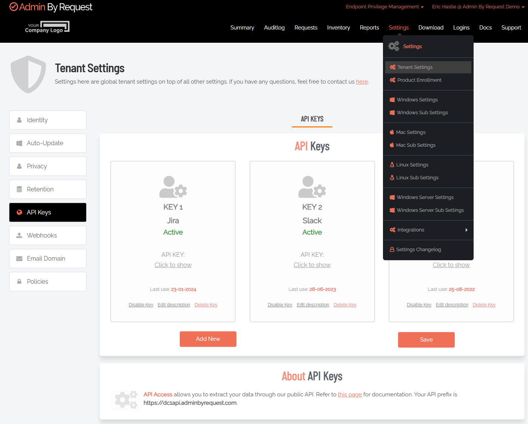
Task: Click the API prefix URL dc1api.adminbyrequest.com
Action: coord(190,403)
